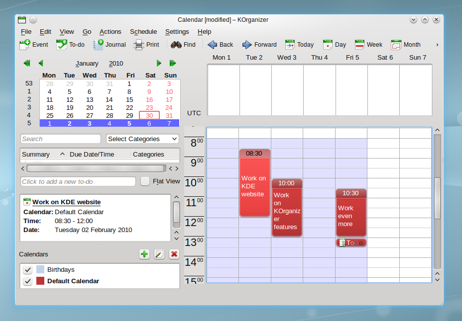462x321 pixels.
Task: Click the calendar icon in the title bar
Action: point(22,20)
